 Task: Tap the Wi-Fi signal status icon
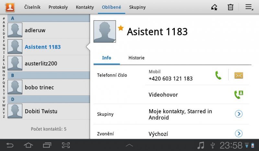pos(247,145)
